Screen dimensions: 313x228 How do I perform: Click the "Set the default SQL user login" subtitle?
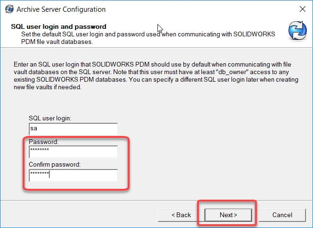click(x=148, y=38)
